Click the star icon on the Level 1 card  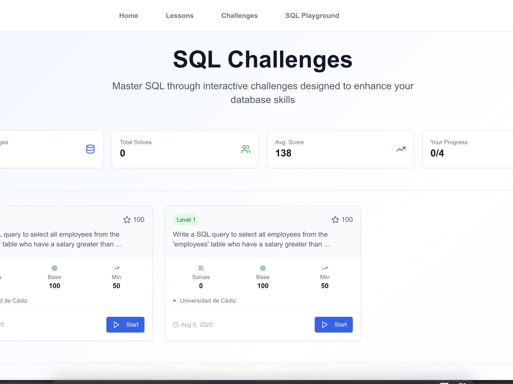pyautogui.click(x=335, y=220)
